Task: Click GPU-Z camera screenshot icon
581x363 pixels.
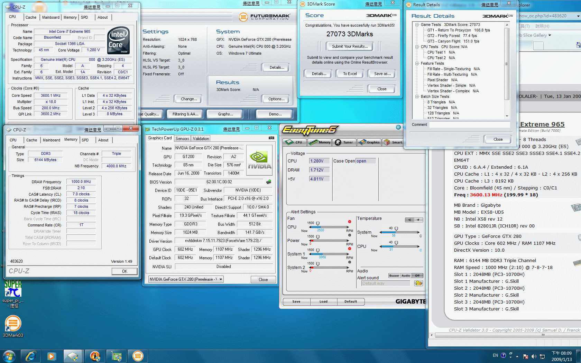Action: click(271, 138)
